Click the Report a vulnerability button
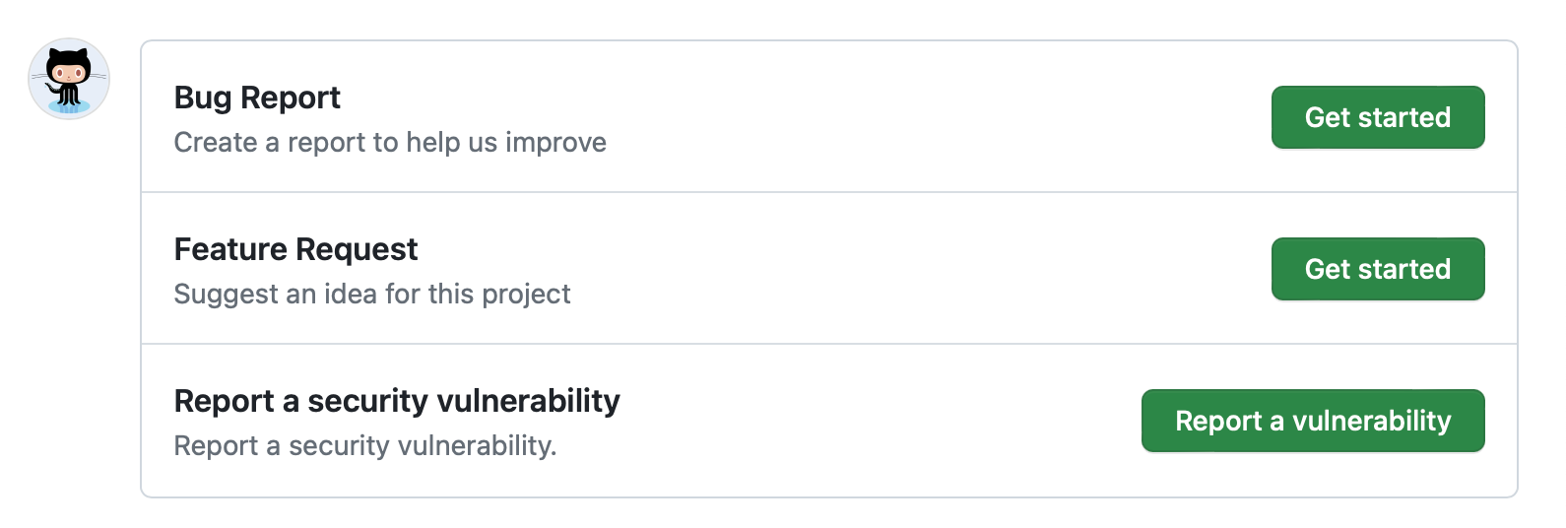 click(1312, 421)
